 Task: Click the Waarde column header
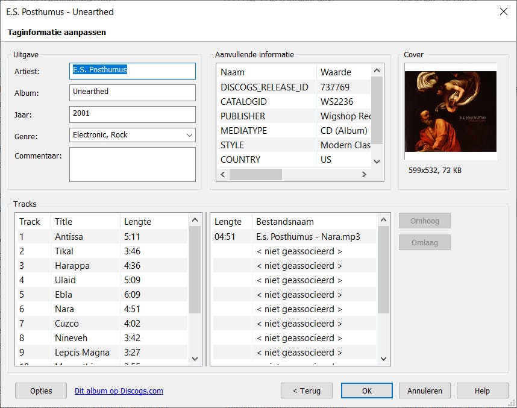344,72
